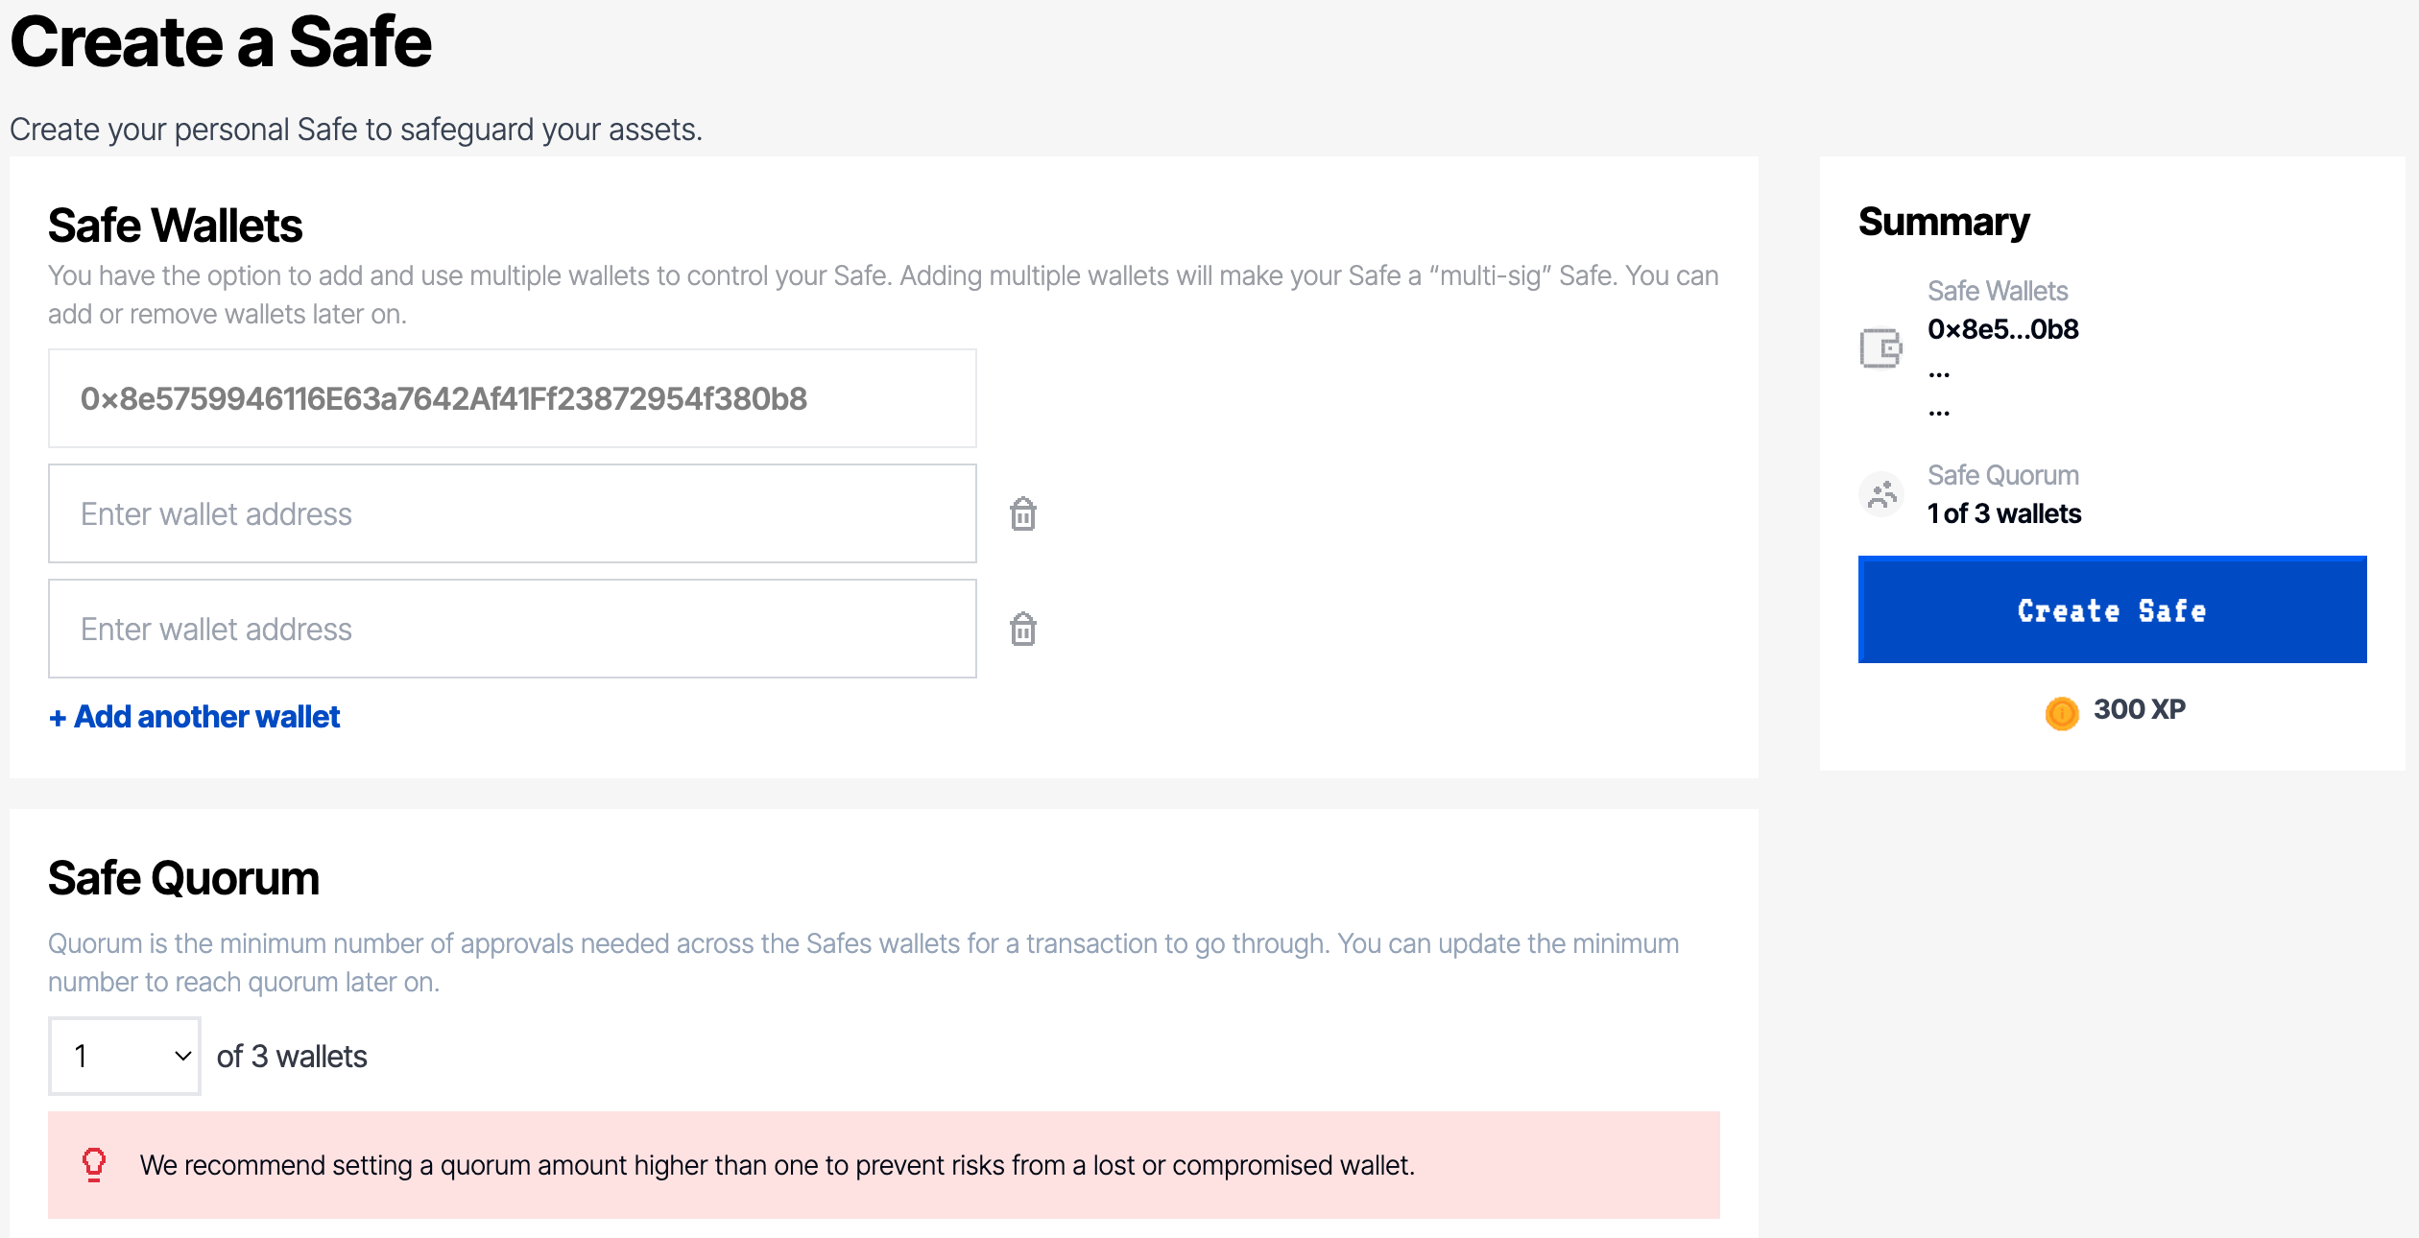Click the Summary panel heading
Image resolution: width=2419 pixels, height=1238 pixels.
pos(1944,222)
